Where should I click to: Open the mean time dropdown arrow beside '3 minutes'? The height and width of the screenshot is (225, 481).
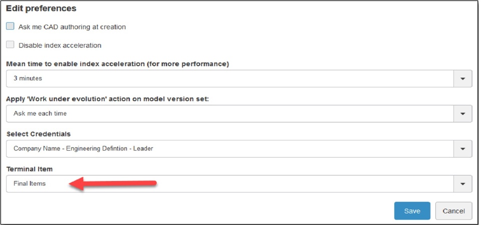pos(462,78)
